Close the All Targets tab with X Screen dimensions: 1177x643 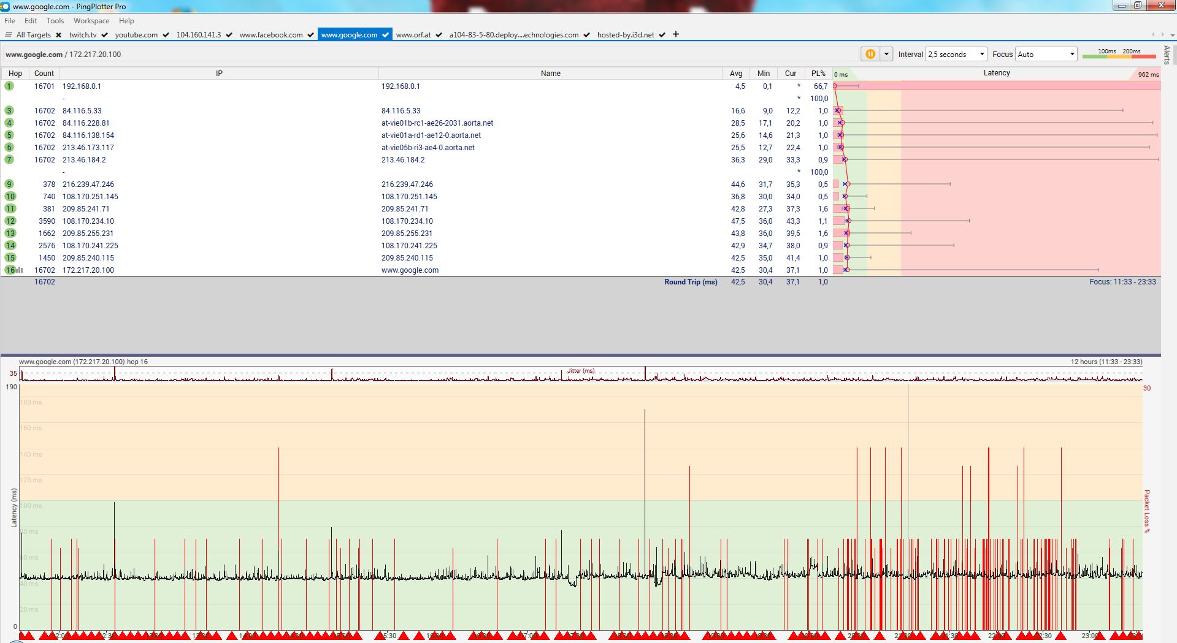(x=58, y=35)
